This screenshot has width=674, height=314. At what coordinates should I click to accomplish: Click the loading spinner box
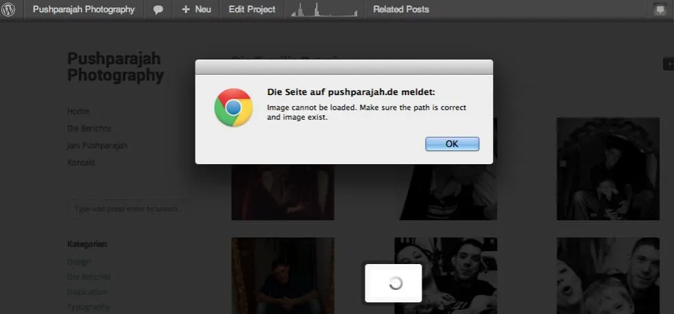pos(394,283)
